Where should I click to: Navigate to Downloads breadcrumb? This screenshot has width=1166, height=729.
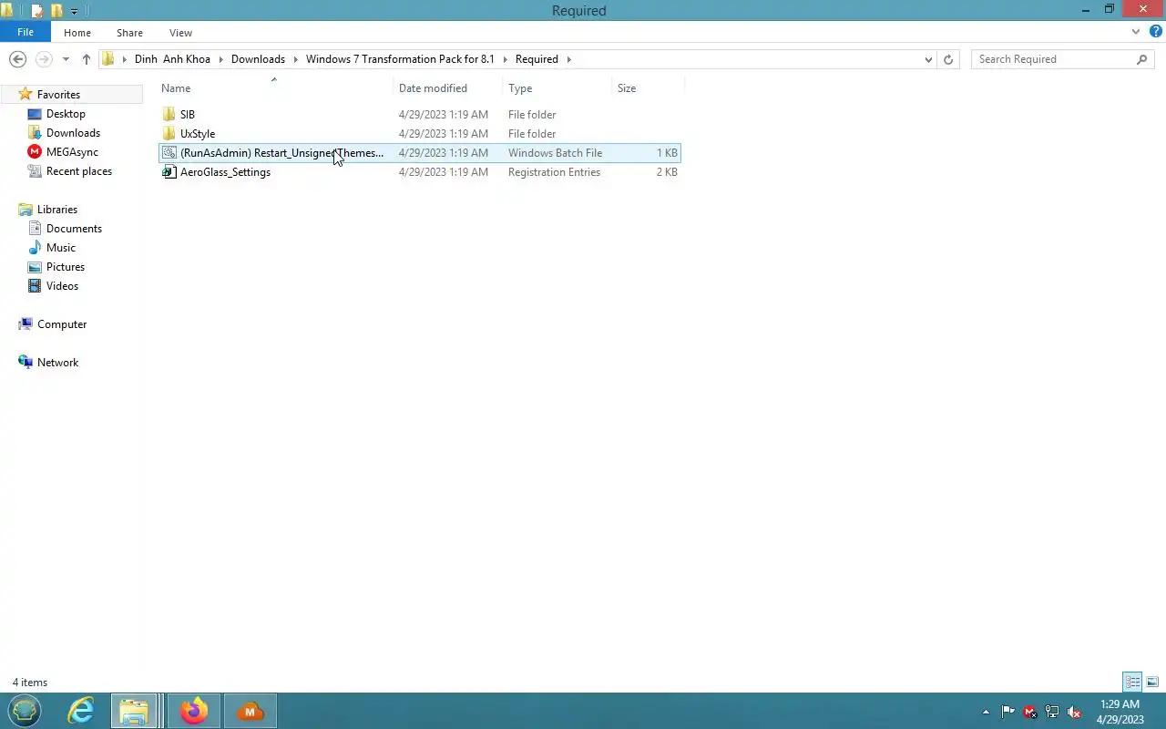258,59
